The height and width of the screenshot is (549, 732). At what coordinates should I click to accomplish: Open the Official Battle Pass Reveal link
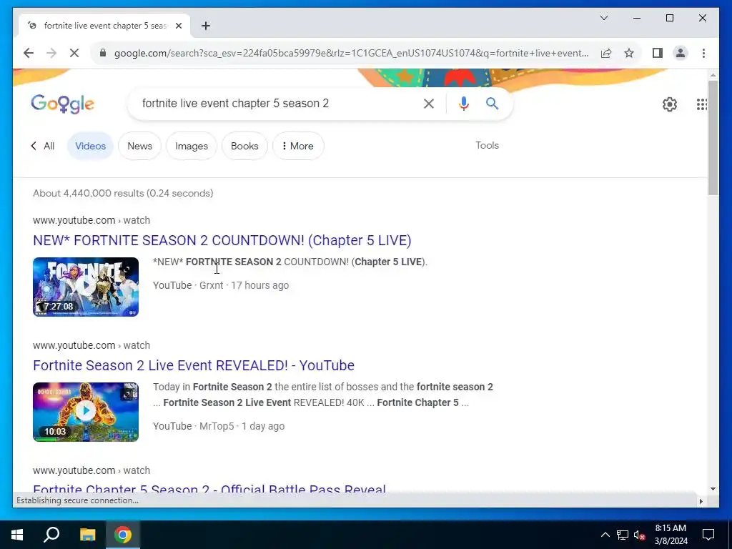(209, 488)
